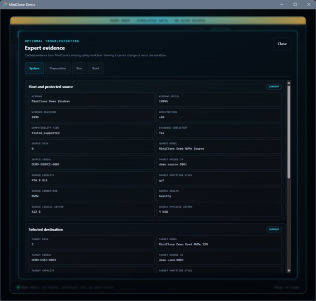This screenshot has width=316, height=301.
Task: Click source logical sector 512 B
Action: 36,212
